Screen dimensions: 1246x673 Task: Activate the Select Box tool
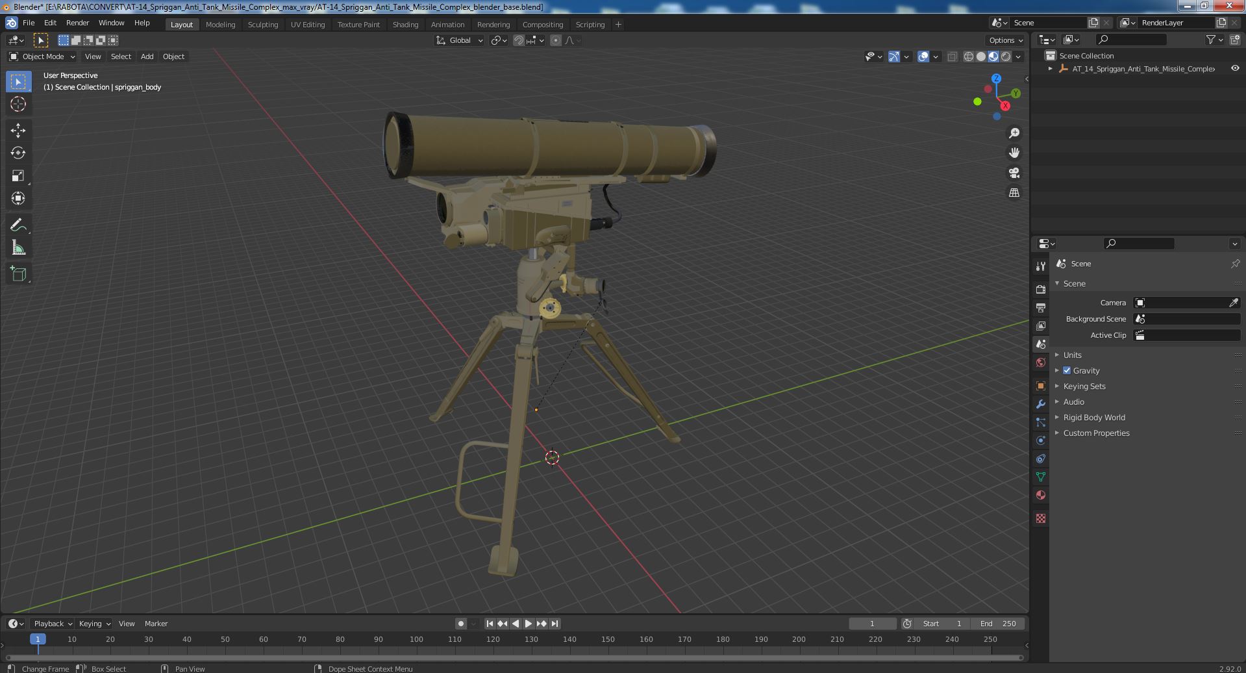[x=18, y=81]
